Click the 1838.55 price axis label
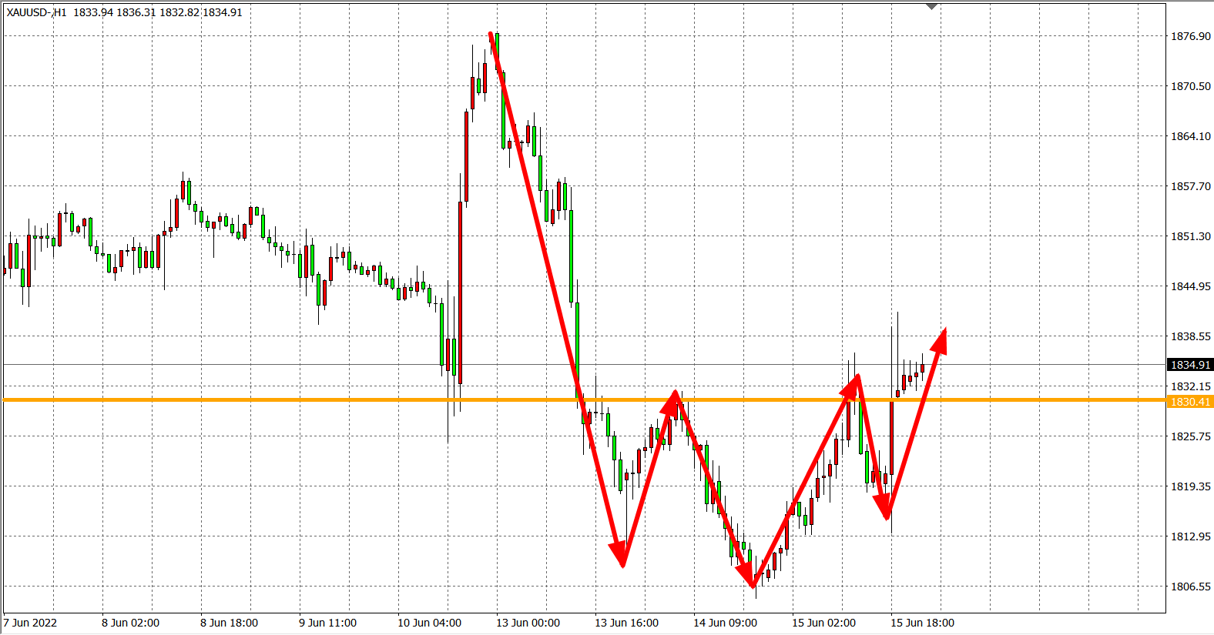 (x=1190, y=336)
